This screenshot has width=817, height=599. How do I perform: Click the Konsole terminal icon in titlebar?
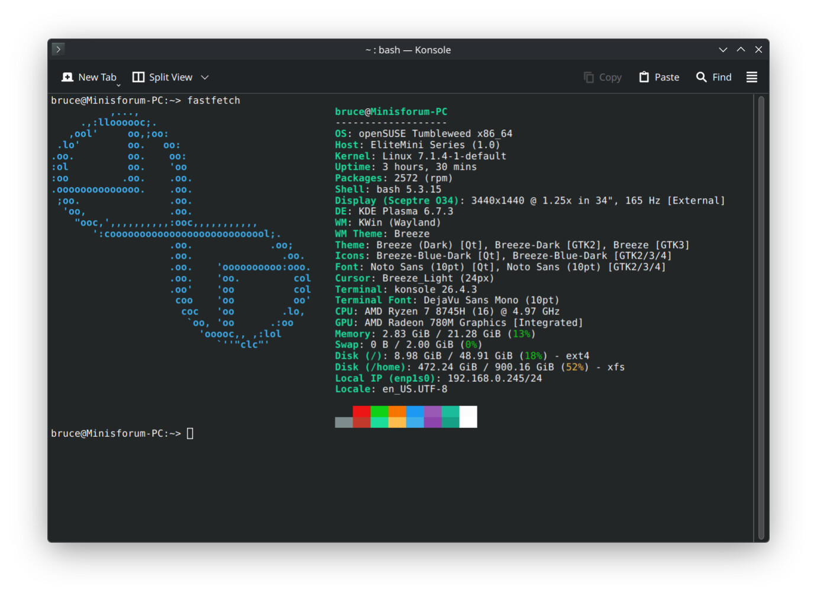(58, 49)
